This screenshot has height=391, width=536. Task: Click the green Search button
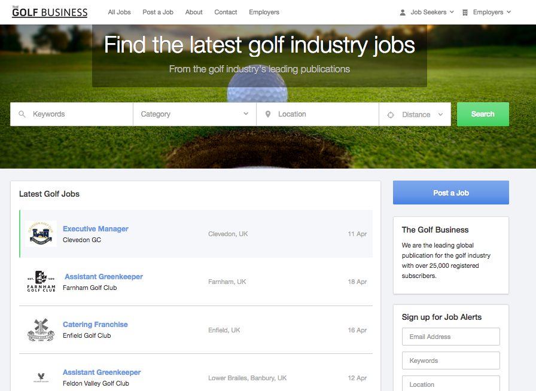pyautogui.click(x=483, y=114)
